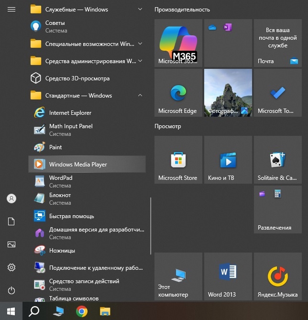The width and height of the screenshot is (308, 320).
Task: Click the Windows Start button on taskbar
Action: tap(11, 311)
